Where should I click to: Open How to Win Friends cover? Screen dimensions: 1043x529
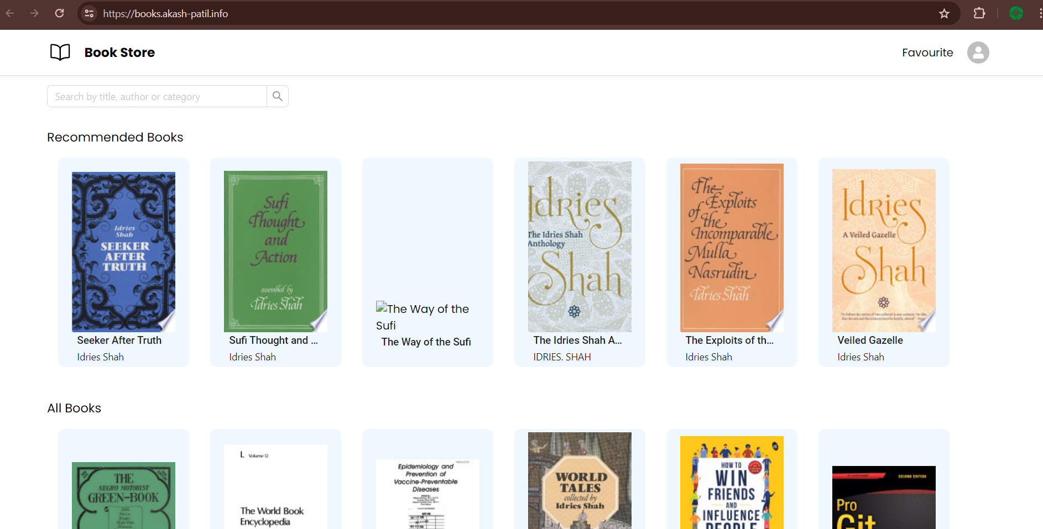(x=732, y=483)
